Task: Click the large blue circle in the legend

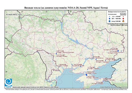Action: [x=109, y=18]
